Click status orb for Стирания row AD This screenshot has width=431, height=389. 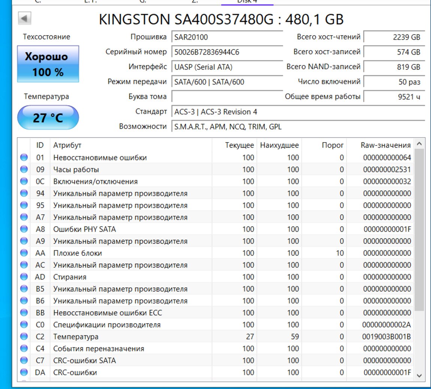24,277
